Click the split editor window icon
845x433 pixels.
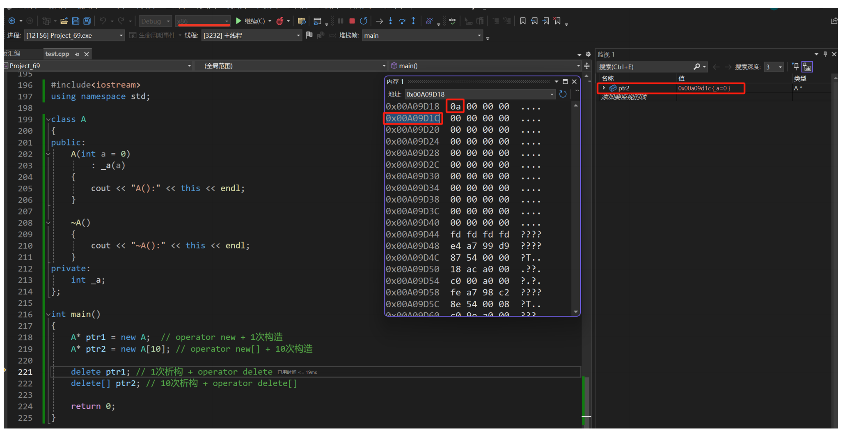pyautogui.click(x=587, y=66)
